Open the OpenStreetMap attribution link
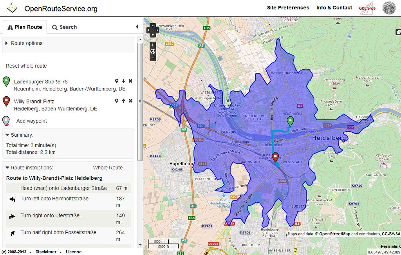 click(x=334, y=234)
